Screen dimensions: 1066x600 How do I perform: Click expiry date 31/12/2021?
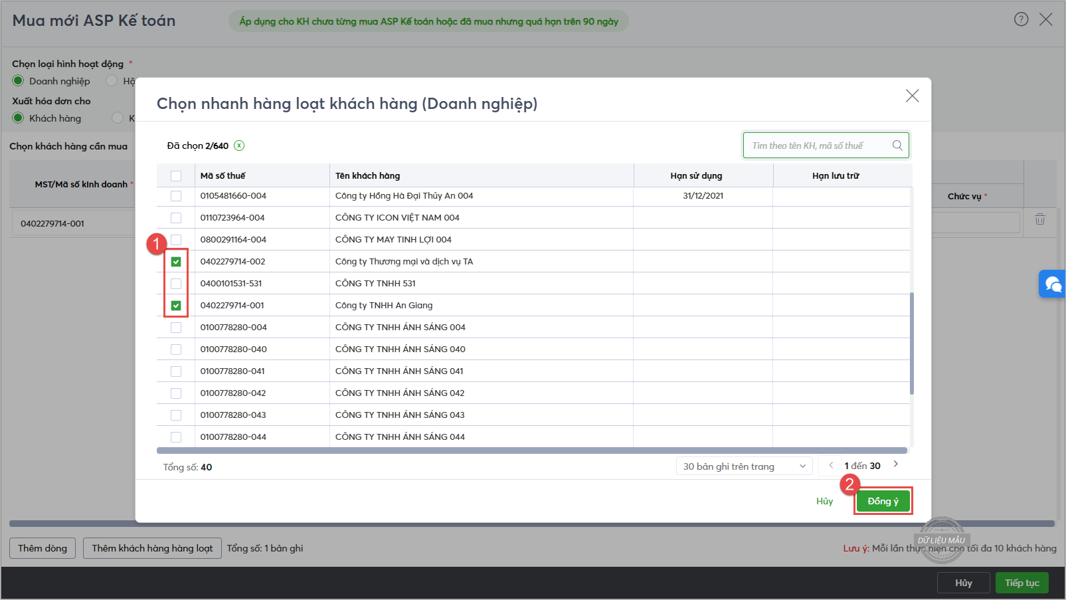pos(703,195)
